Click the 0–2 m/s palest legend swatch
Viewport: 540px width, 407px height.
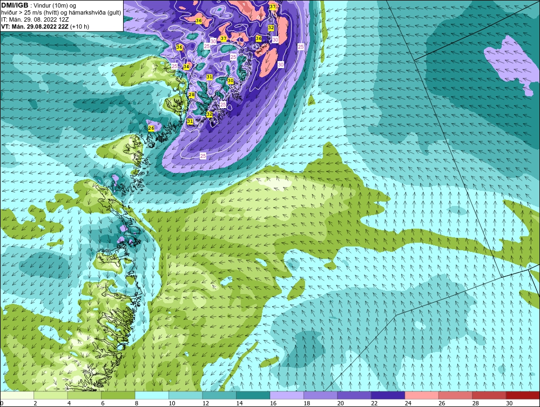17,395
